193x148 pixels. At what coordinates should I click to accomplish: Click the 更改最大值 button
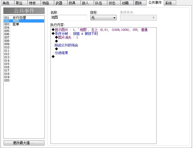(24, 143)
